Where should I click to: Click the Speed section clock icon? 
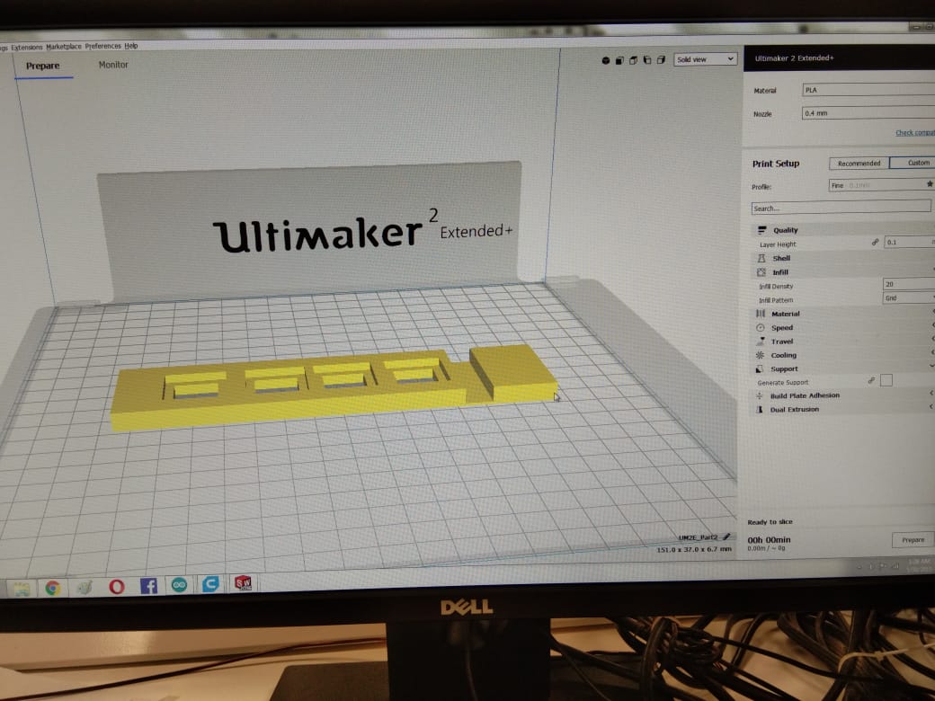point(761,328)
